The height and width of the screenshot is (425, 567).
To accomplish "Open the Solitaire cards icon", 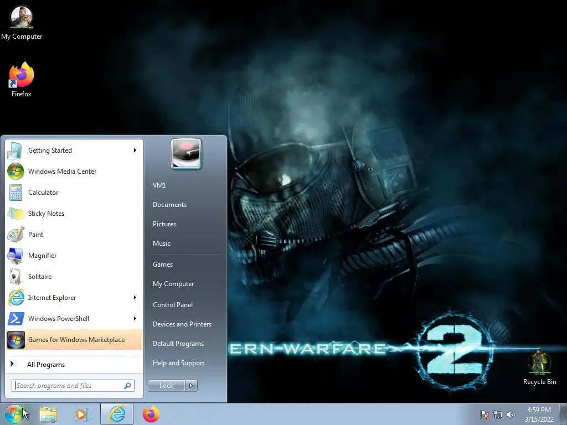I will [x=16, y=277].
